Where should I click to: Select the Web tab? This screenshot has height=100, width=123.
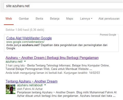[x=9, y=19]
